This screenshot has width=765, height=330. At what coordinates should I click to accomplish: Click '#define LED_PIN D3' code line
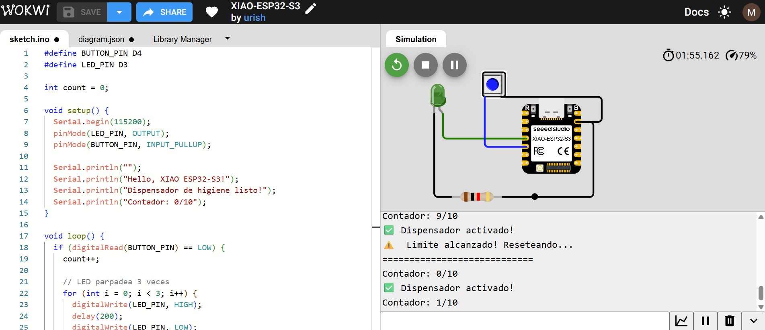point(86,65)
